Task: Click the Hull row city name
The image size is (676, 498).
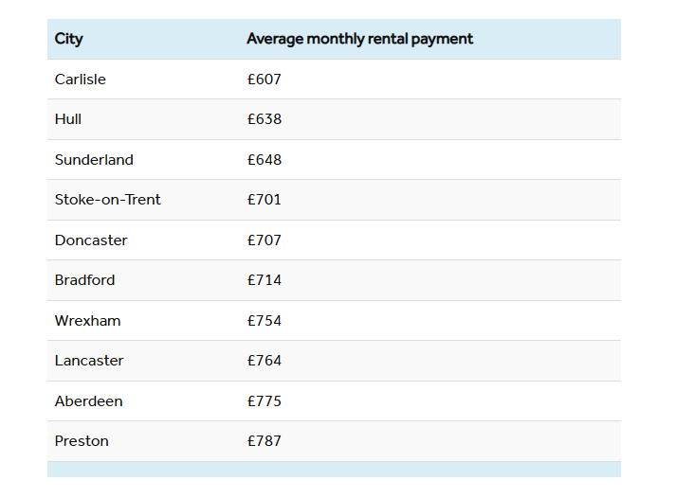Action: (68, 119)
